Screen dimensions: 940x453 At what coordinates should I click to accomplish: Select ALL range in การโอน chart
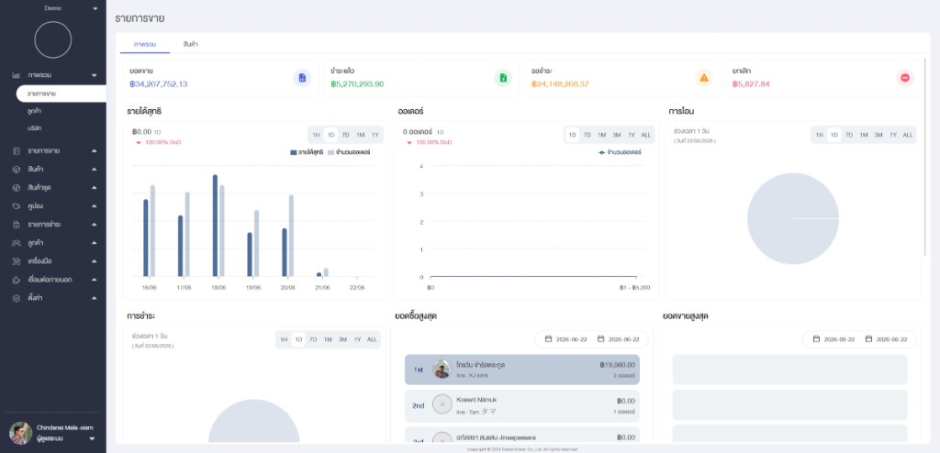point(908,136)
